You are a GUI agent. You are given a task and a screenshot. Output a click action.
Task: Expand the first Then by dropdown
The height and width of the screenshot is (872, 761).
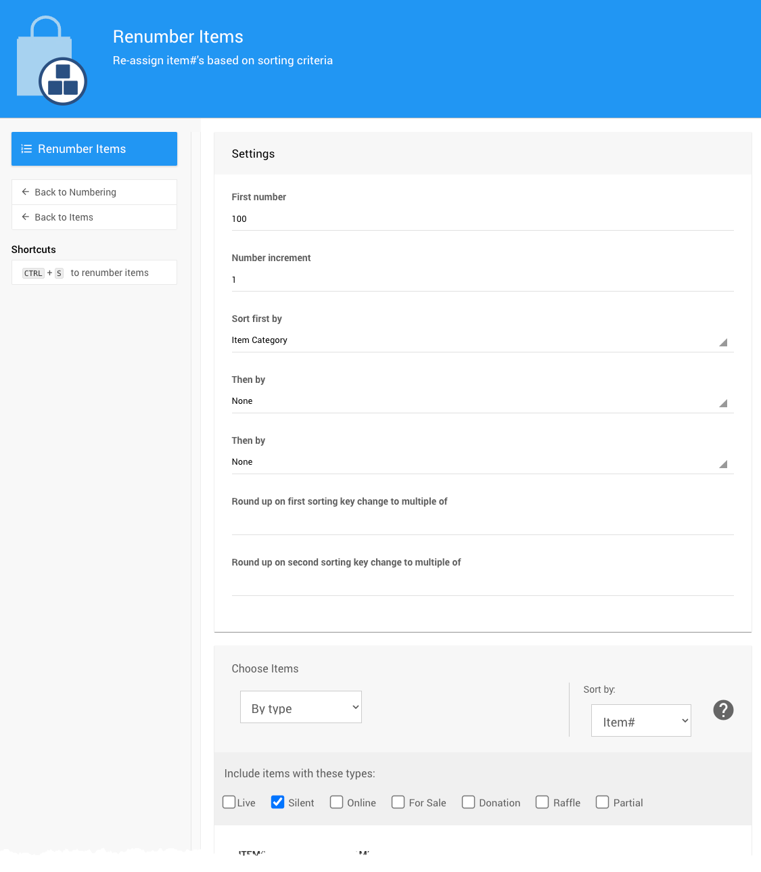(x=482, y=401)
